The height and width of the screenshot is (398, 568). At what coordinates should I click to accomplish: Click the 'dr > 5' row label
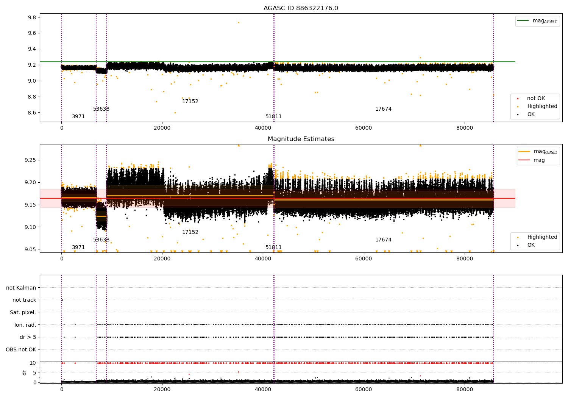coord(28,337)
